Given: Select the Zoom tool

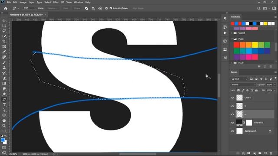Looking at the screenshot, I should point(4,126).
